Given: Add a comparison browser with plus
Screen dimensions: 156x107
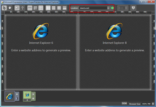Looking at the screenshot, I should tap(33, 98).
